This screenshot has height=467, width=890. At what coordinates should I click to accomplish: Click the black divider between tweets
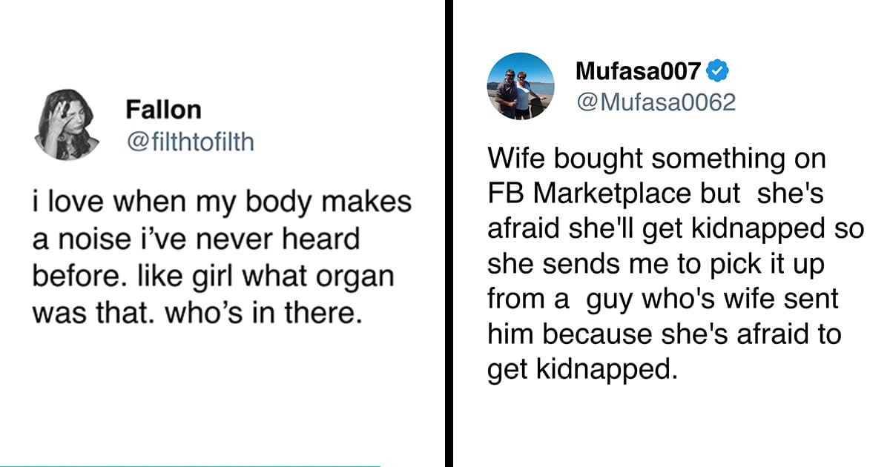[449, 233]
